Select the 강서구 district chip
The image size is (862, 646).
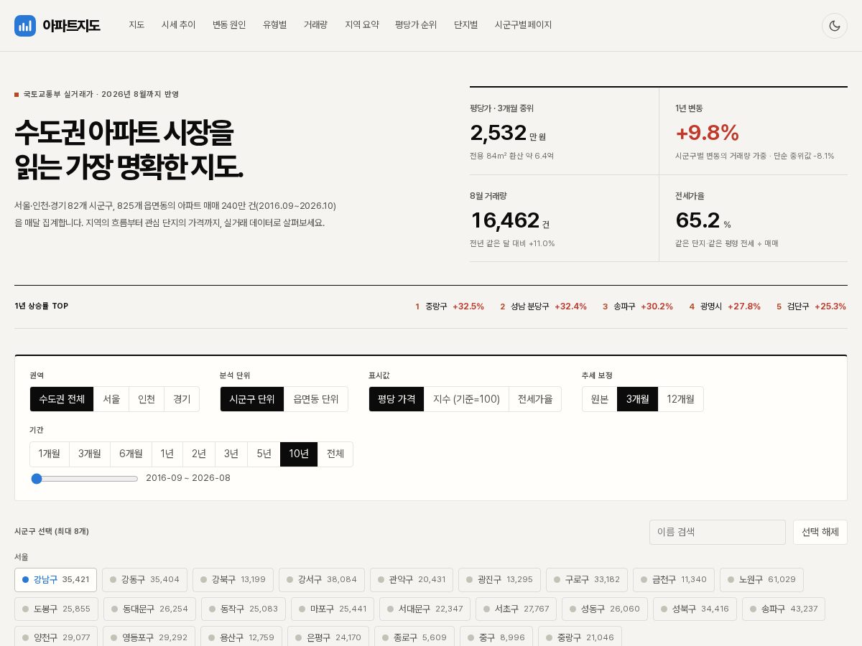(x=322, y=580)
